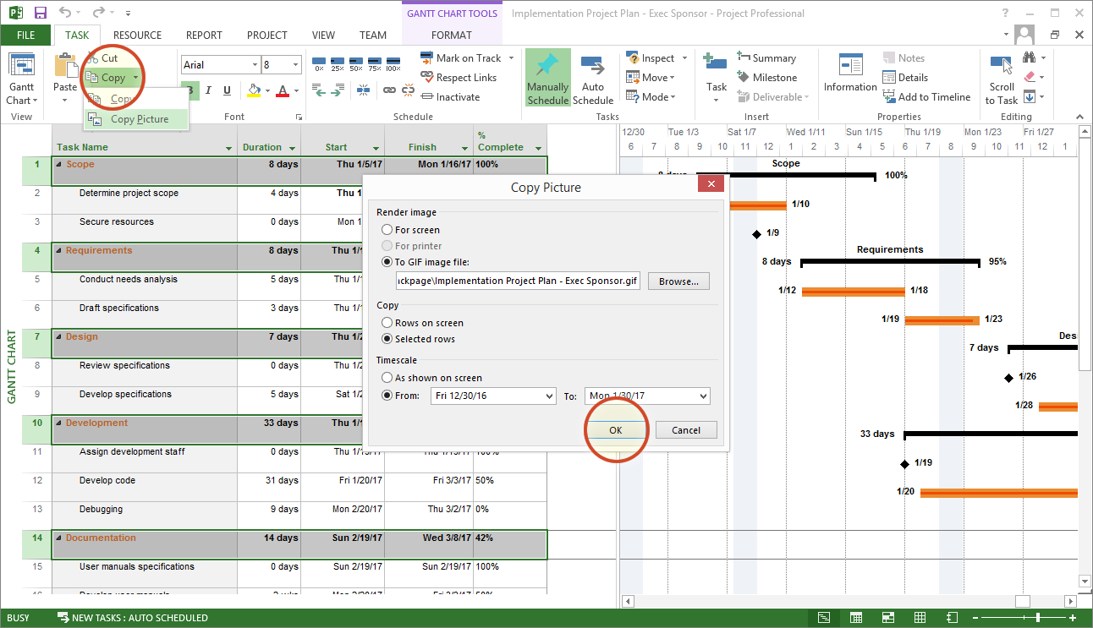Activate Manually Schedule mode
The width and height of the screenshot is (1093, 628).
point(547,77)
